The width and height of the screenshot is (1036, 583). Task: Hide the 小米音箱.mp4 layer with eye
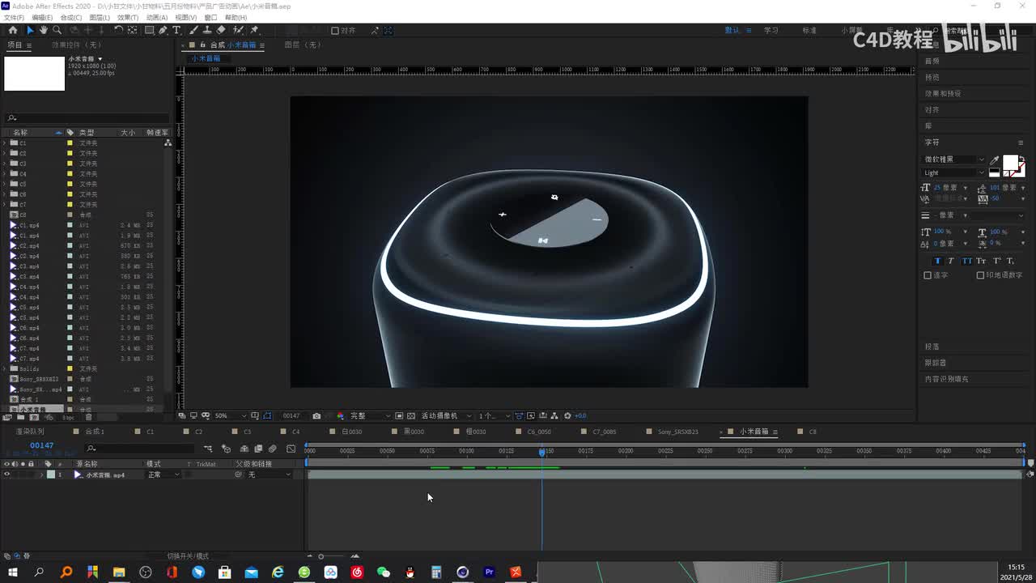pos(7,474)
